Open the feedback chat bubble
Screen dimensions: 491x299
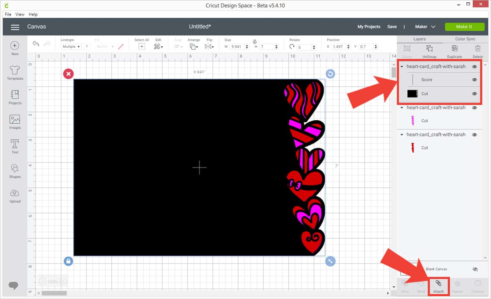(x=13, y=286)
